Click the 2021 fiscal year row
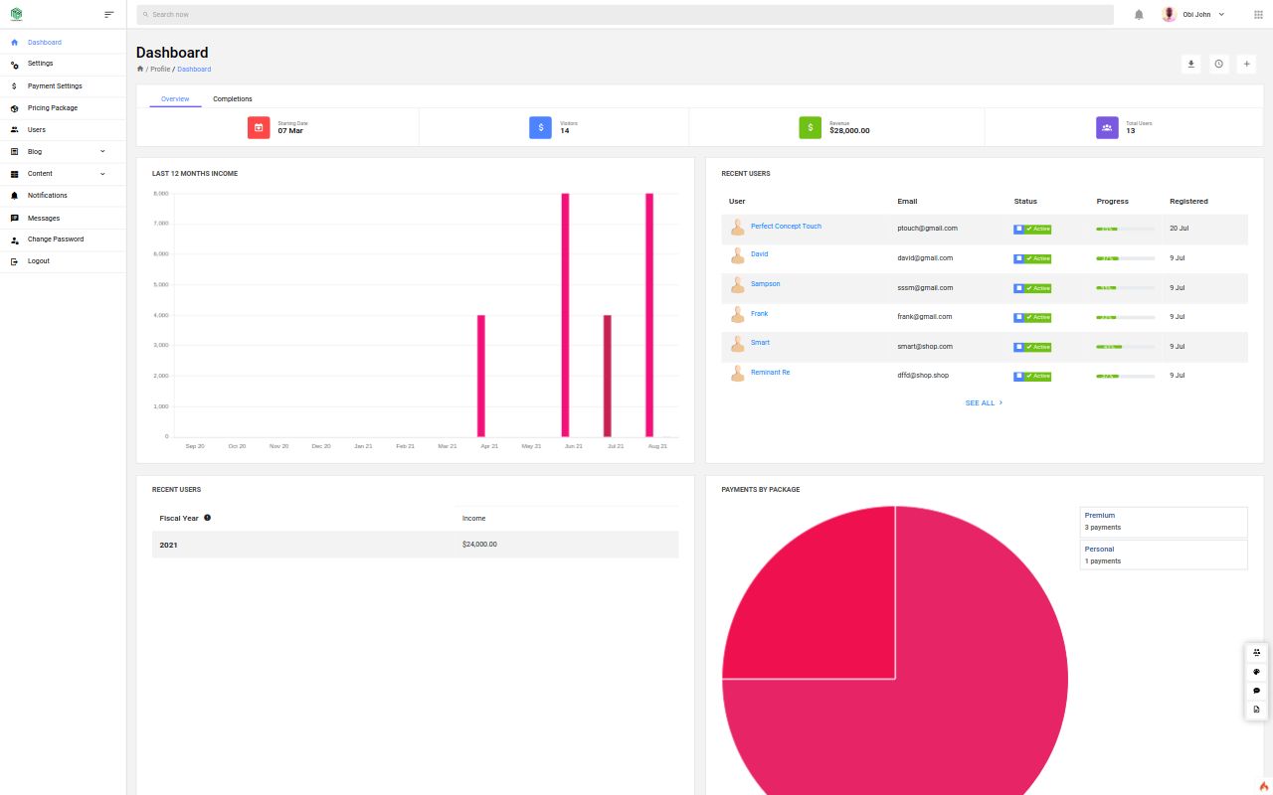 pos(416,545)
